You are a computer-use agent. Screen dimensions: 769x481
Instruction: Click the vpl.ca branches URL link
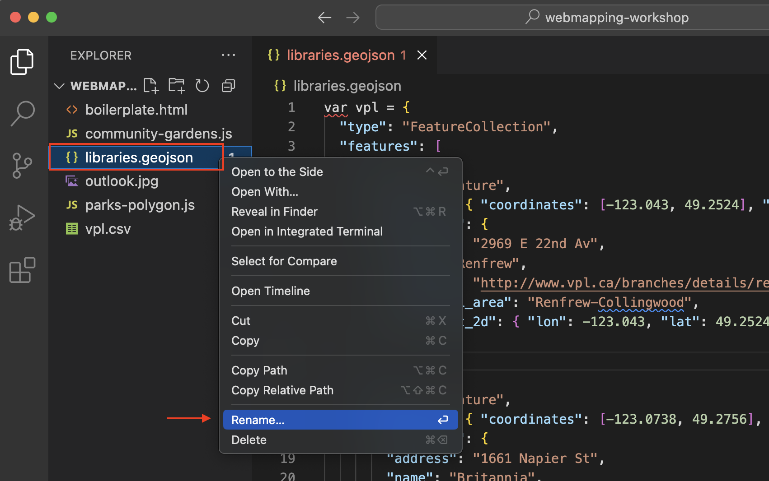pyautogui.click(x=624, y=283)
